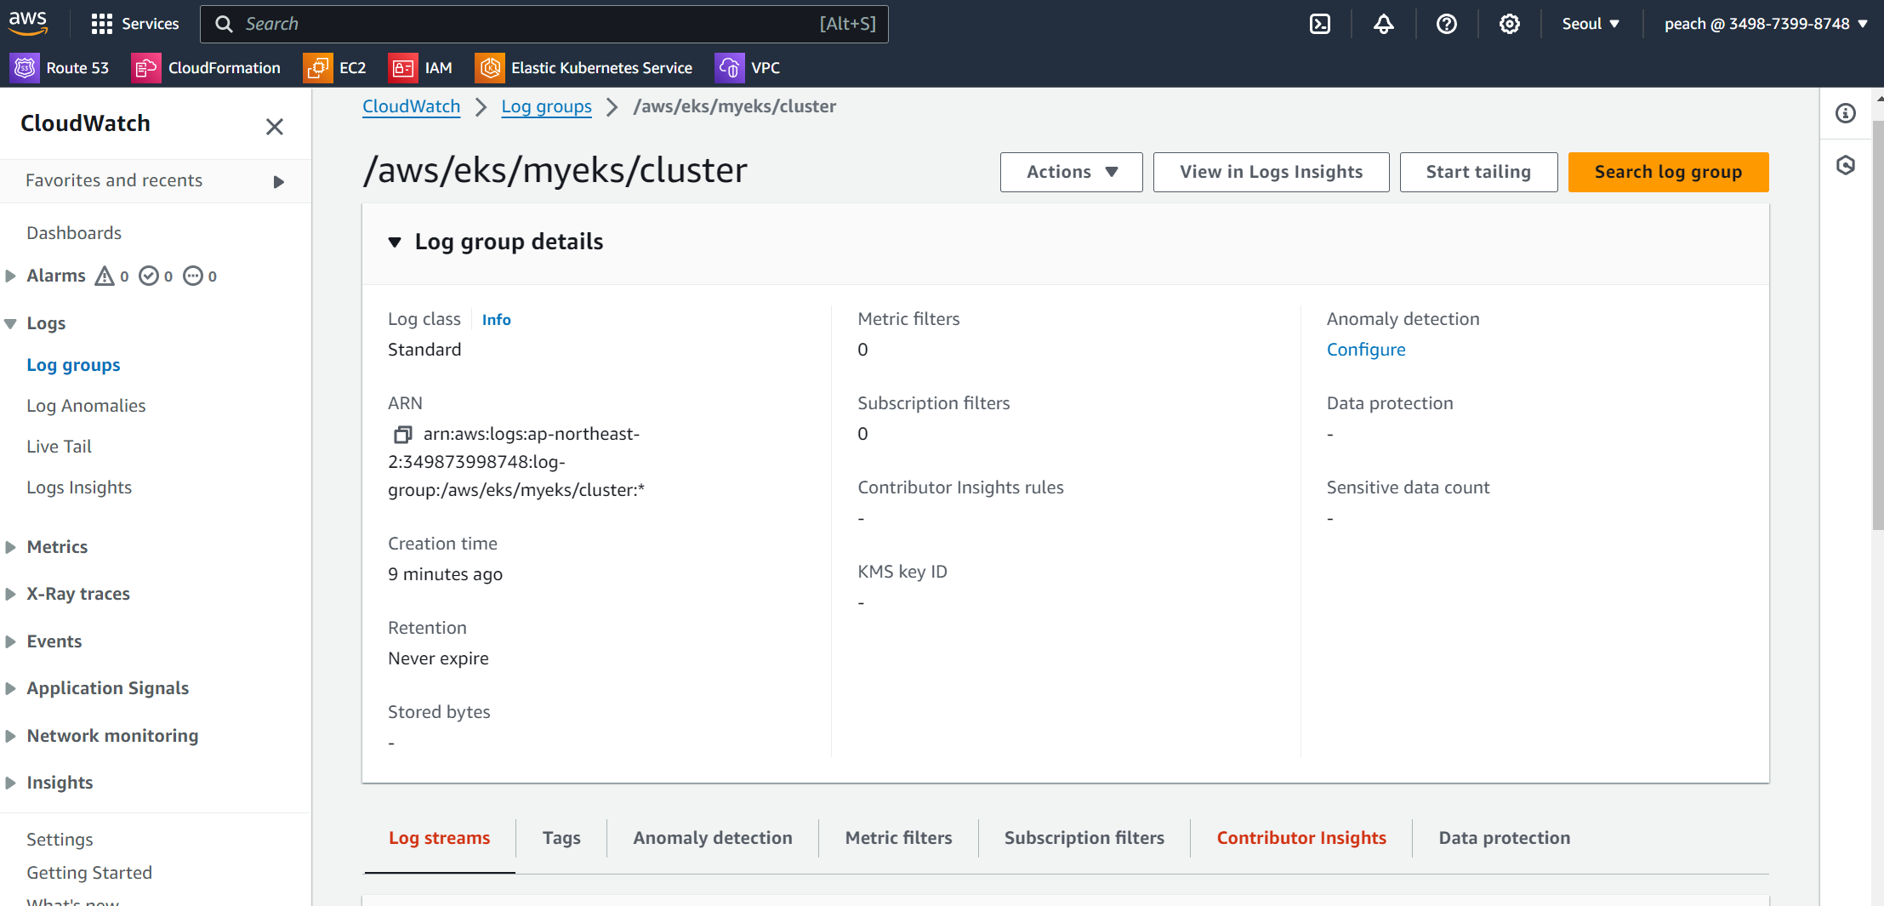Open the settings gear icon
Screen dimensions: 1884x906
click(x=1509, y=24)
